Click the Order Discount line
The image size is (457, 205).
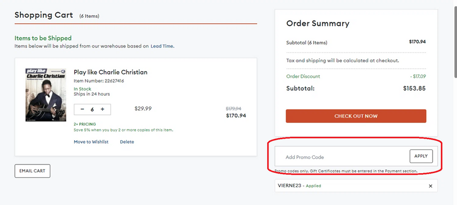303,76
